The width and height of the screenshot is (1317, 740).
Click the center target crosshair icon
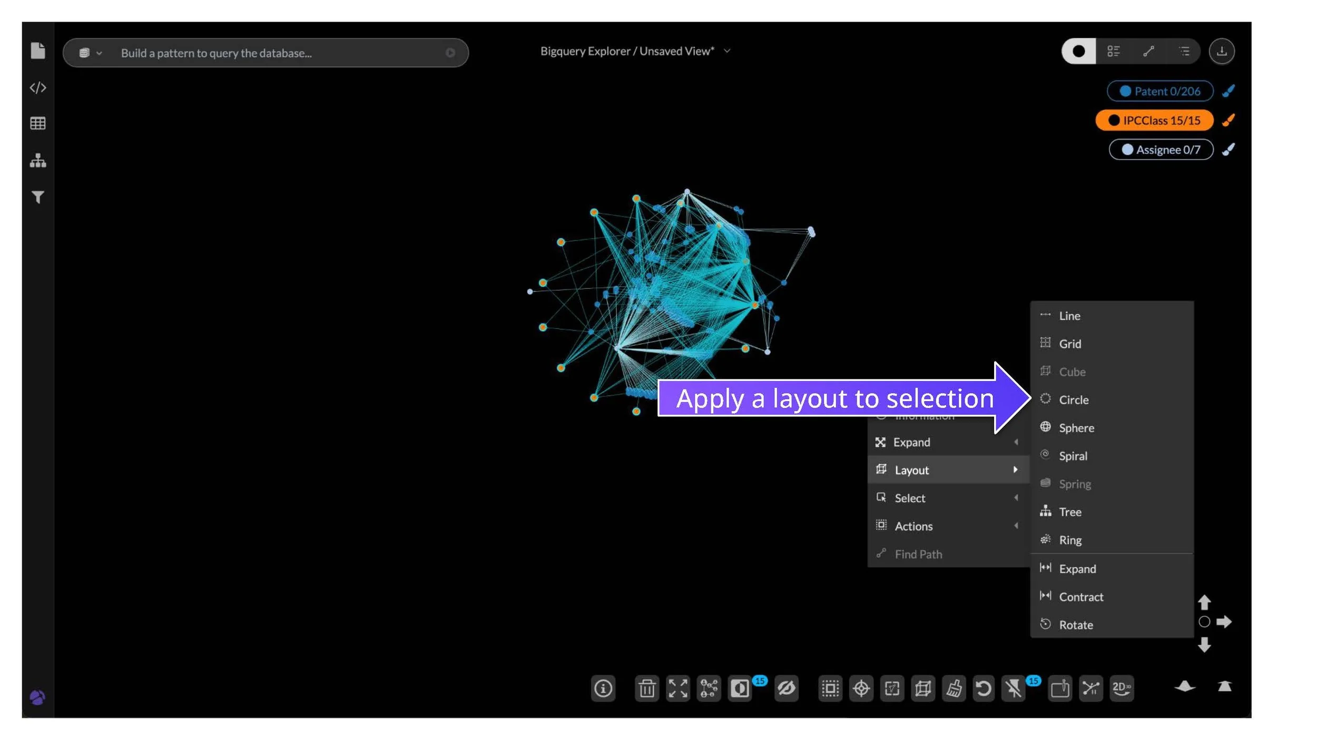tap(861, 688)
